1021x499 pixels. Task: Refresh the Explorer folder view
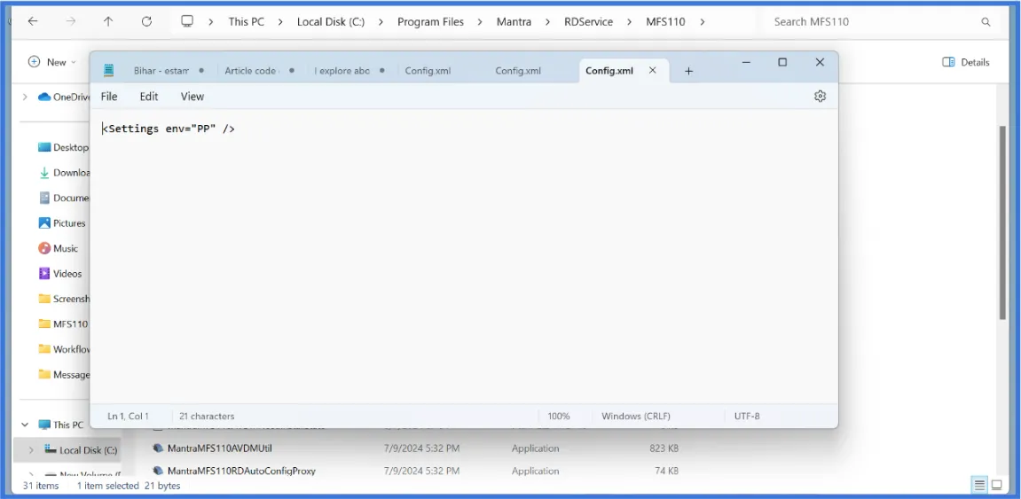146,21
